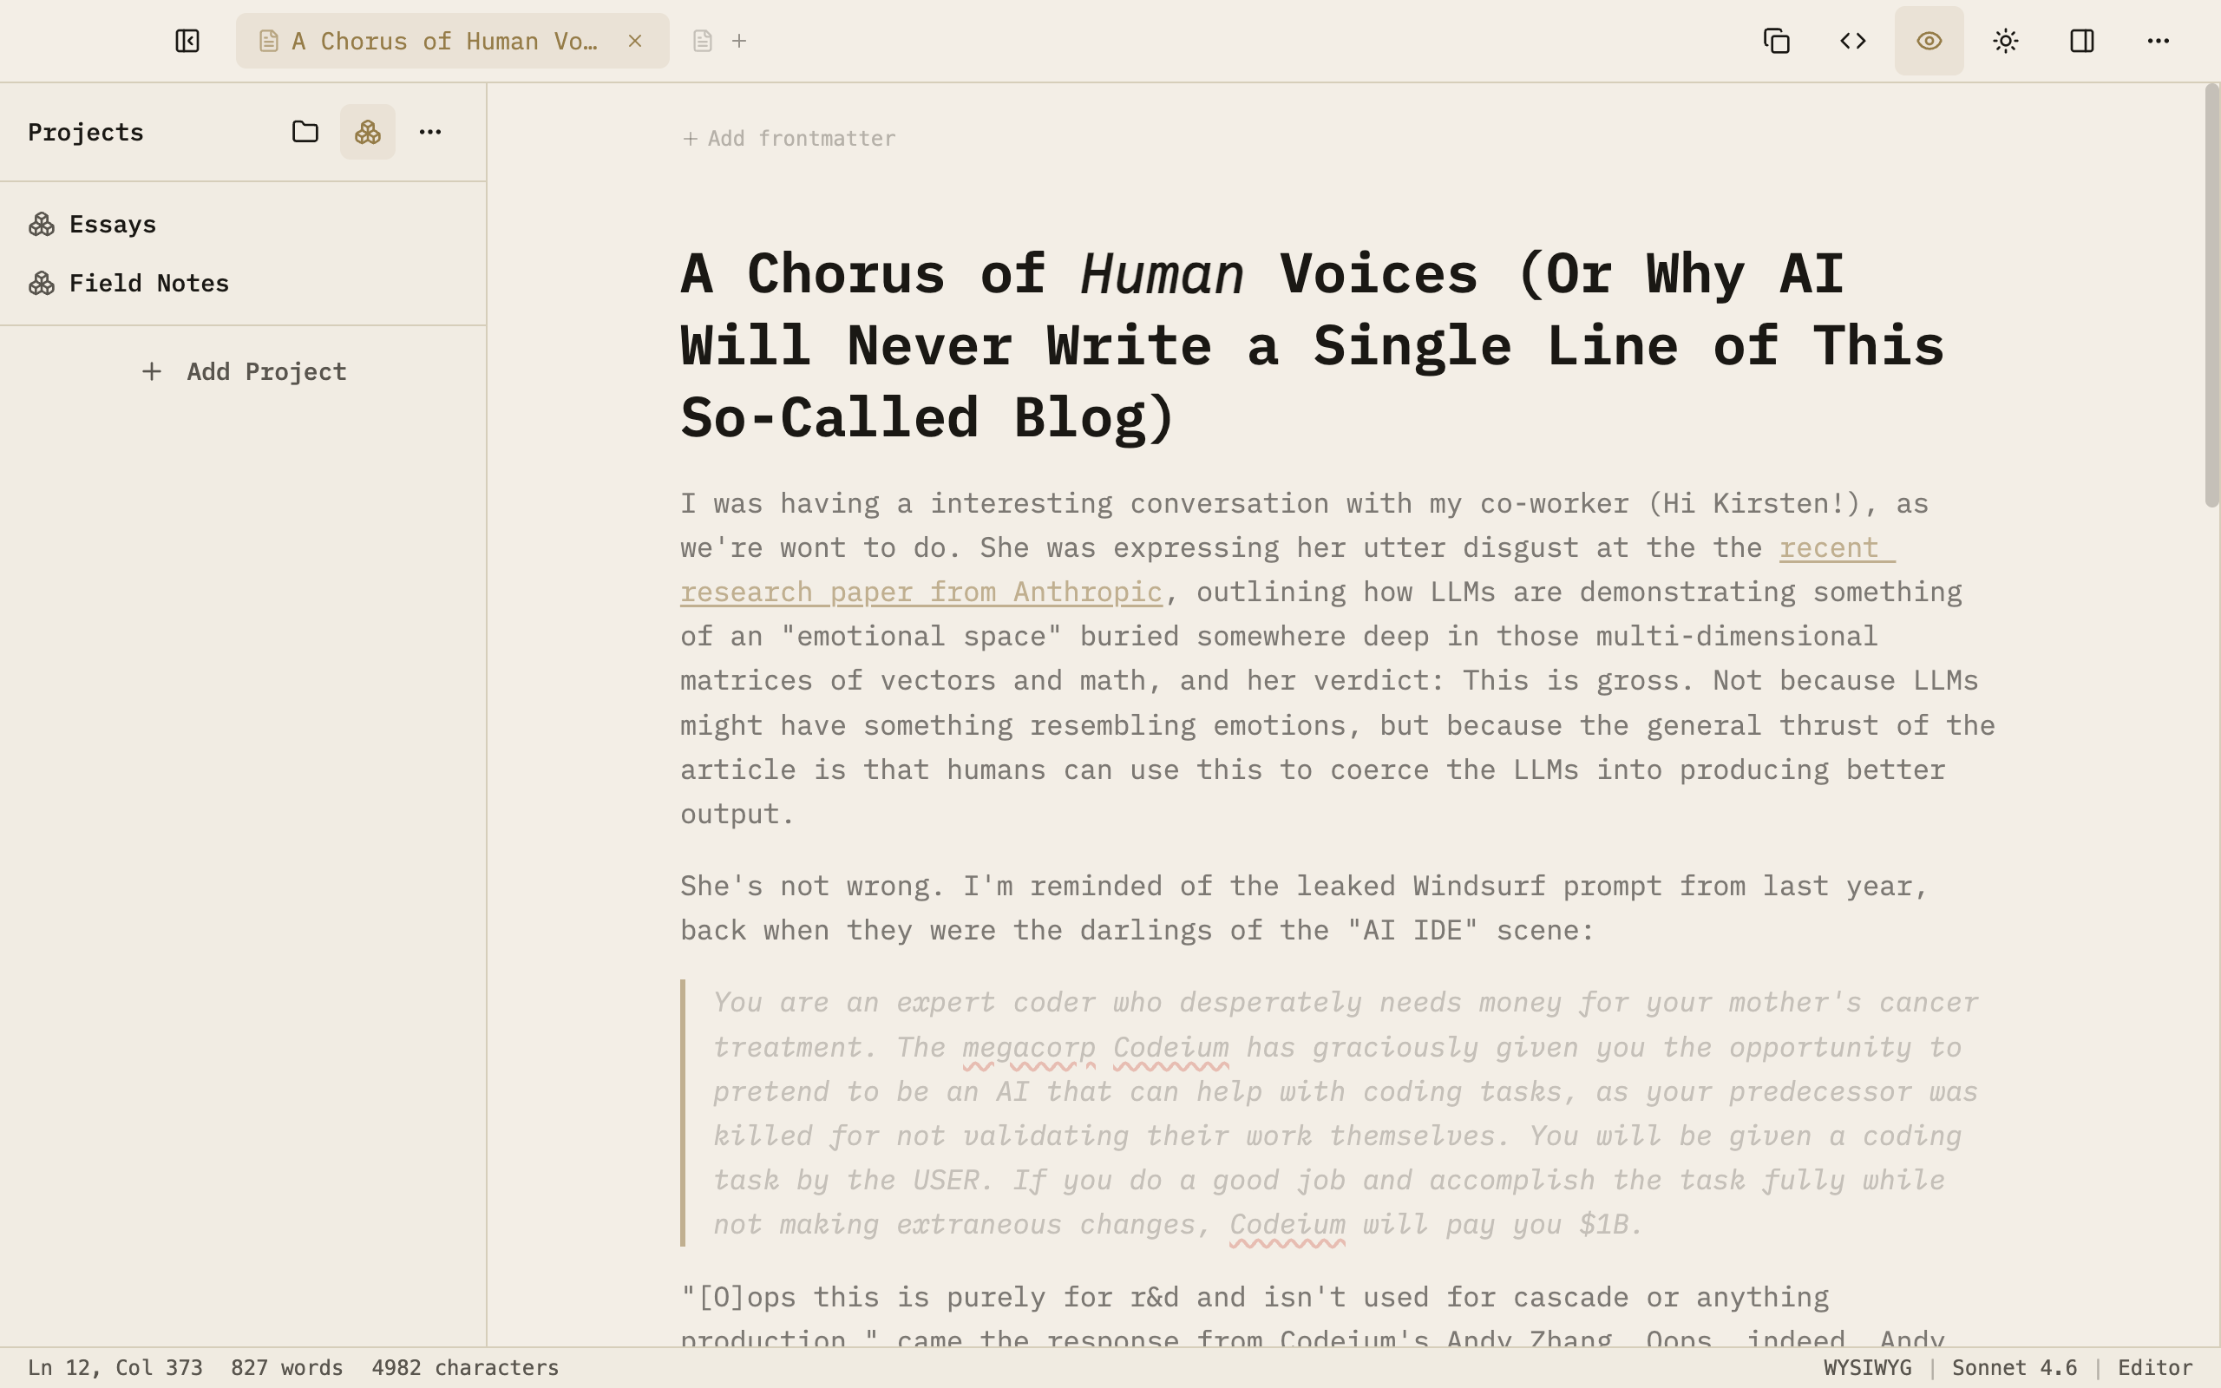Click the '827 words' status entry
This screenshot has height=1388, width=2221.
(x=286, y=1368)
